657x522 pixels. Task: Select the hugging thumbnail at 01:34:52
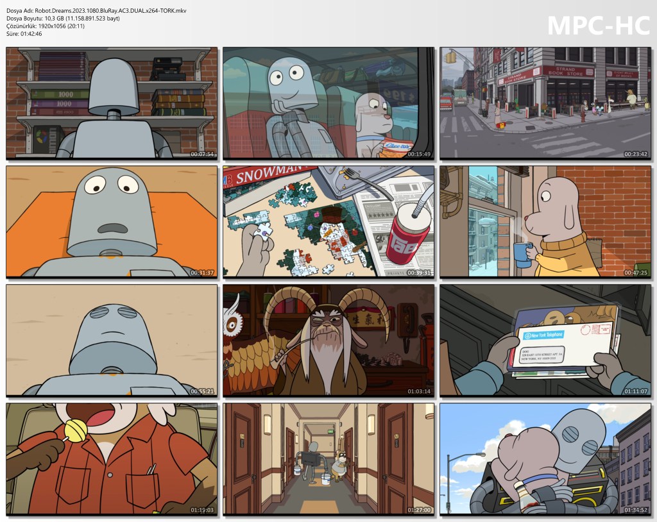545,459
